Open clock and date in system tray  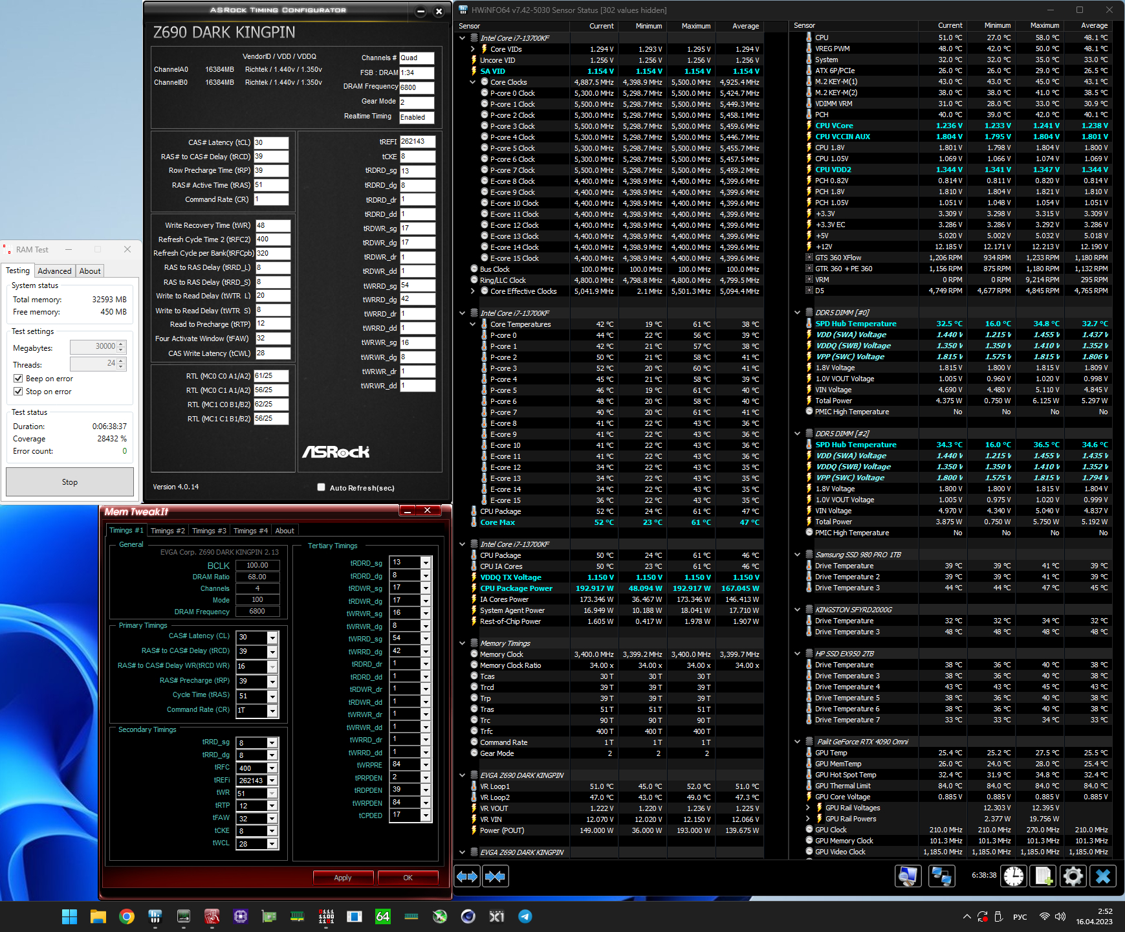click(1095, 916)
